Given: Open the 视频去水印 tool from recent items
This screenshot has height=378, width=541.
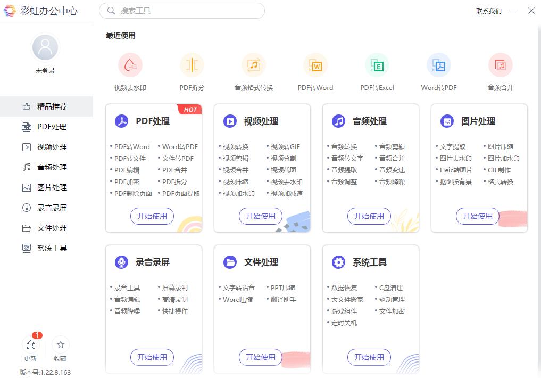Looking at the screenshot, I should (x=130, y=64).
